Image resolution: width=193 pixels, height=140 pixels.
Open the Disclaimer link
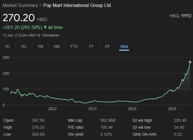click(51, 35)
